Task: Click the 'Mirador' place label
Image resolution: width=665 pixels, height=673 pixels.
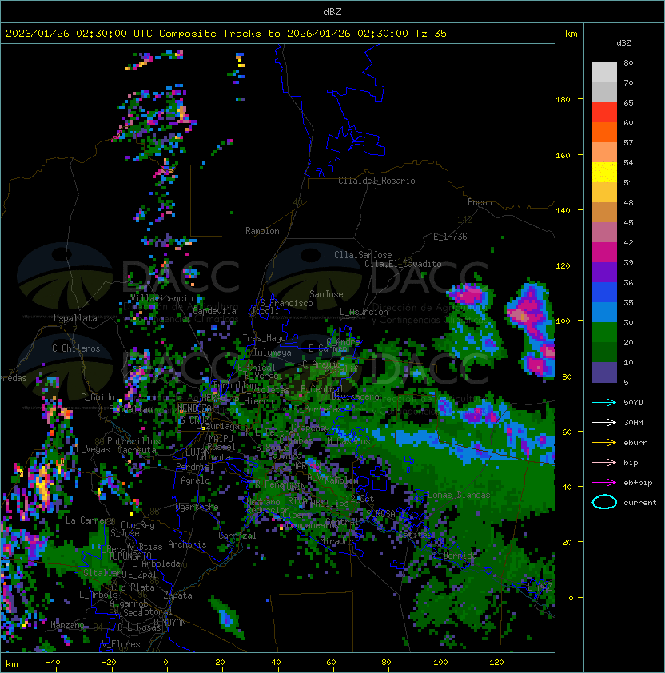Action: (336, 541)
